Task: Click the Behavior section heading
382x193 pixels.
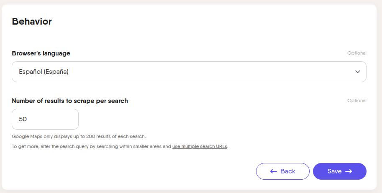Action: coord(32,21)
